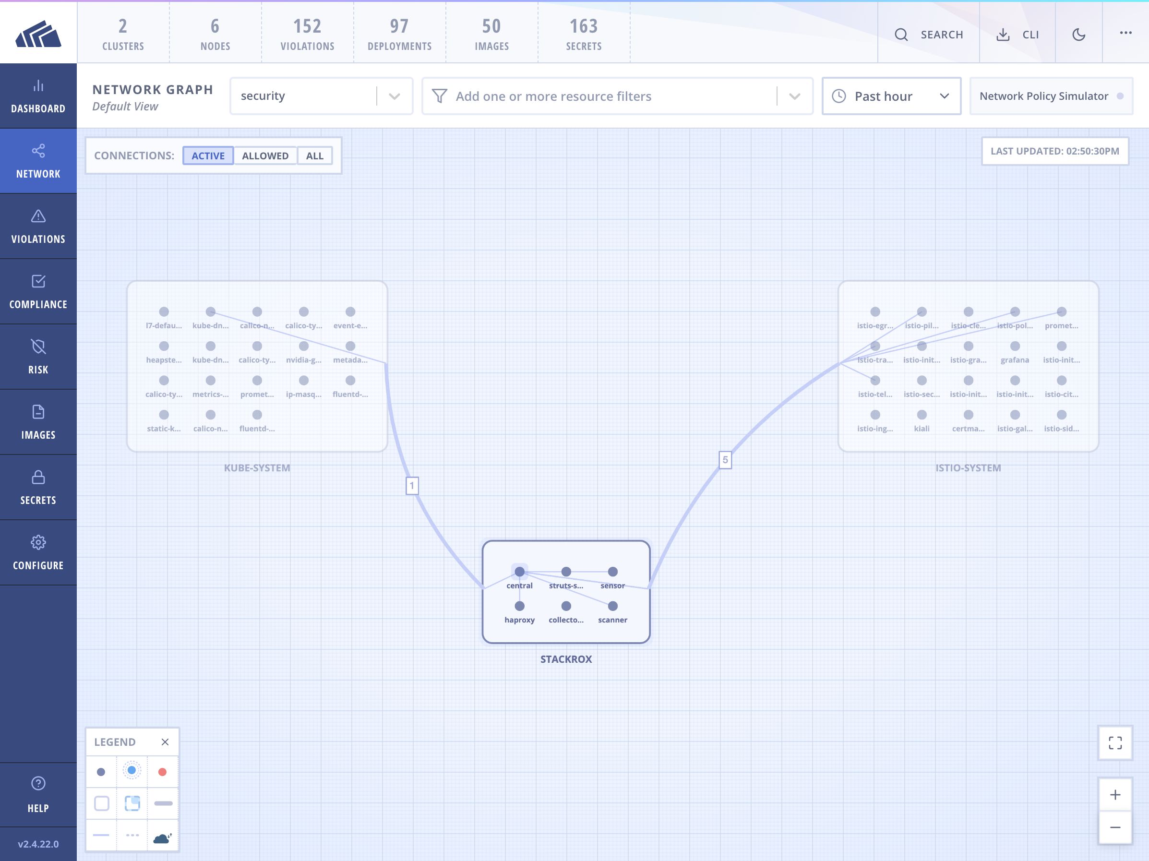Open the Network sidebar section
The image size is (1149, 861).
click(38, 162)
